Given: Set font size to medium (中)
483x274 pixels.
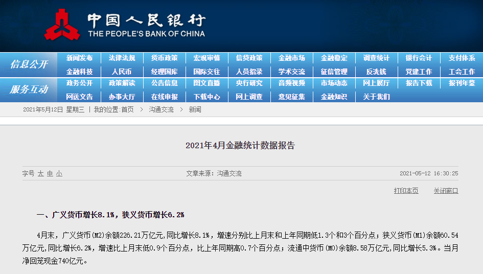Looking at the screenshot, I should pos(50,173).
